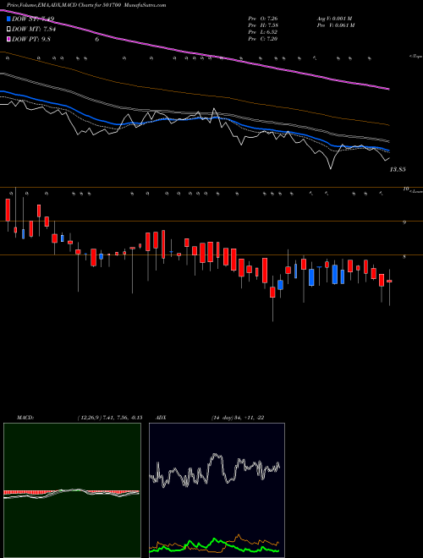Click the white DOW MT legend swatch
The image size is (423, 558).
click(x=9, y=30)
